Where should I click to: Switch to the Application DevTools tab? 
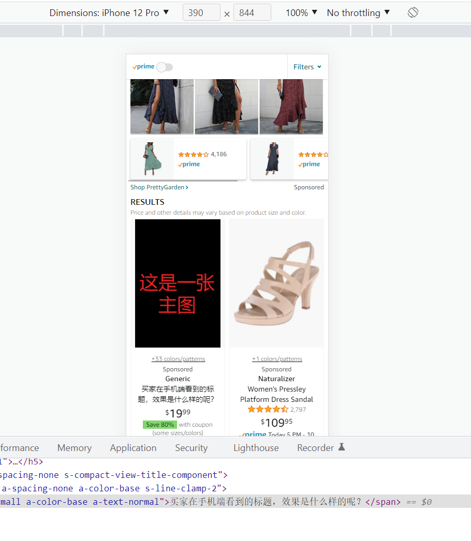134,448
